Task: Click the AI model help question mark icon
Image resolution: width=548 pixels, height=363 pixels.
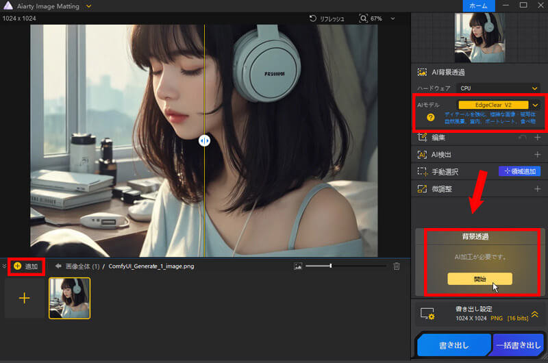Action: point(431,118)
